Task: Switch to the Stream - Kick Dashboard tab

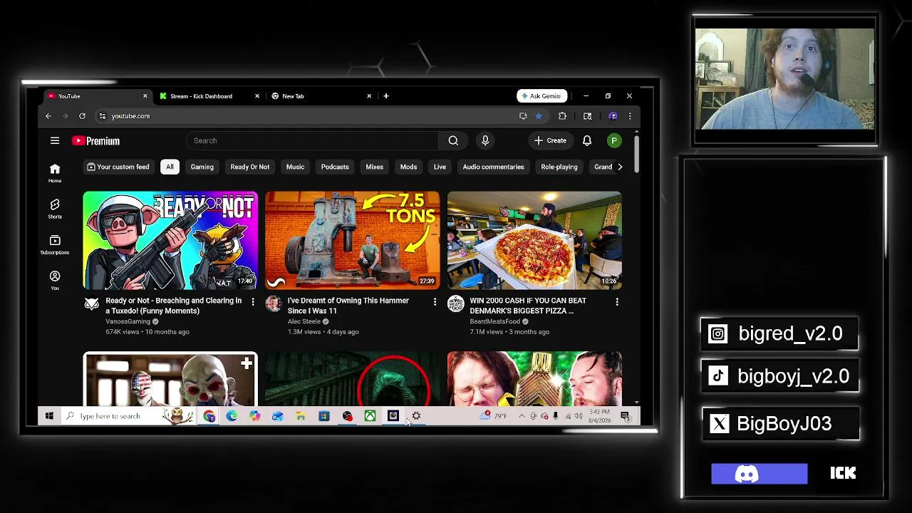Action: (x=209, y=96)
